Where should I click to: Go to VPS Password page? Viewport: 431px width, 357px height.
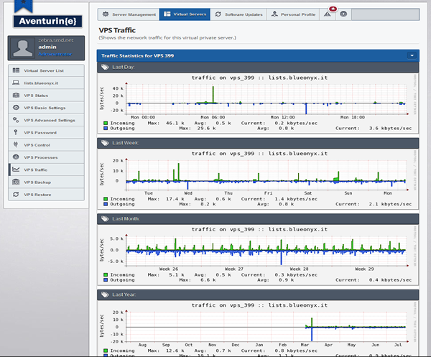pyautogui.click(x=46, y=132)
